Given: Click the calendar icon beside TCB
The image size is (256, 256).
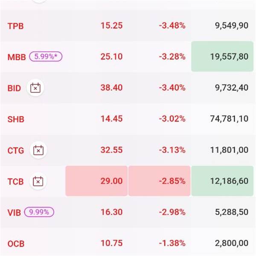Looking at the screenshot, I should pyautogui.click(x=38, y=181).
